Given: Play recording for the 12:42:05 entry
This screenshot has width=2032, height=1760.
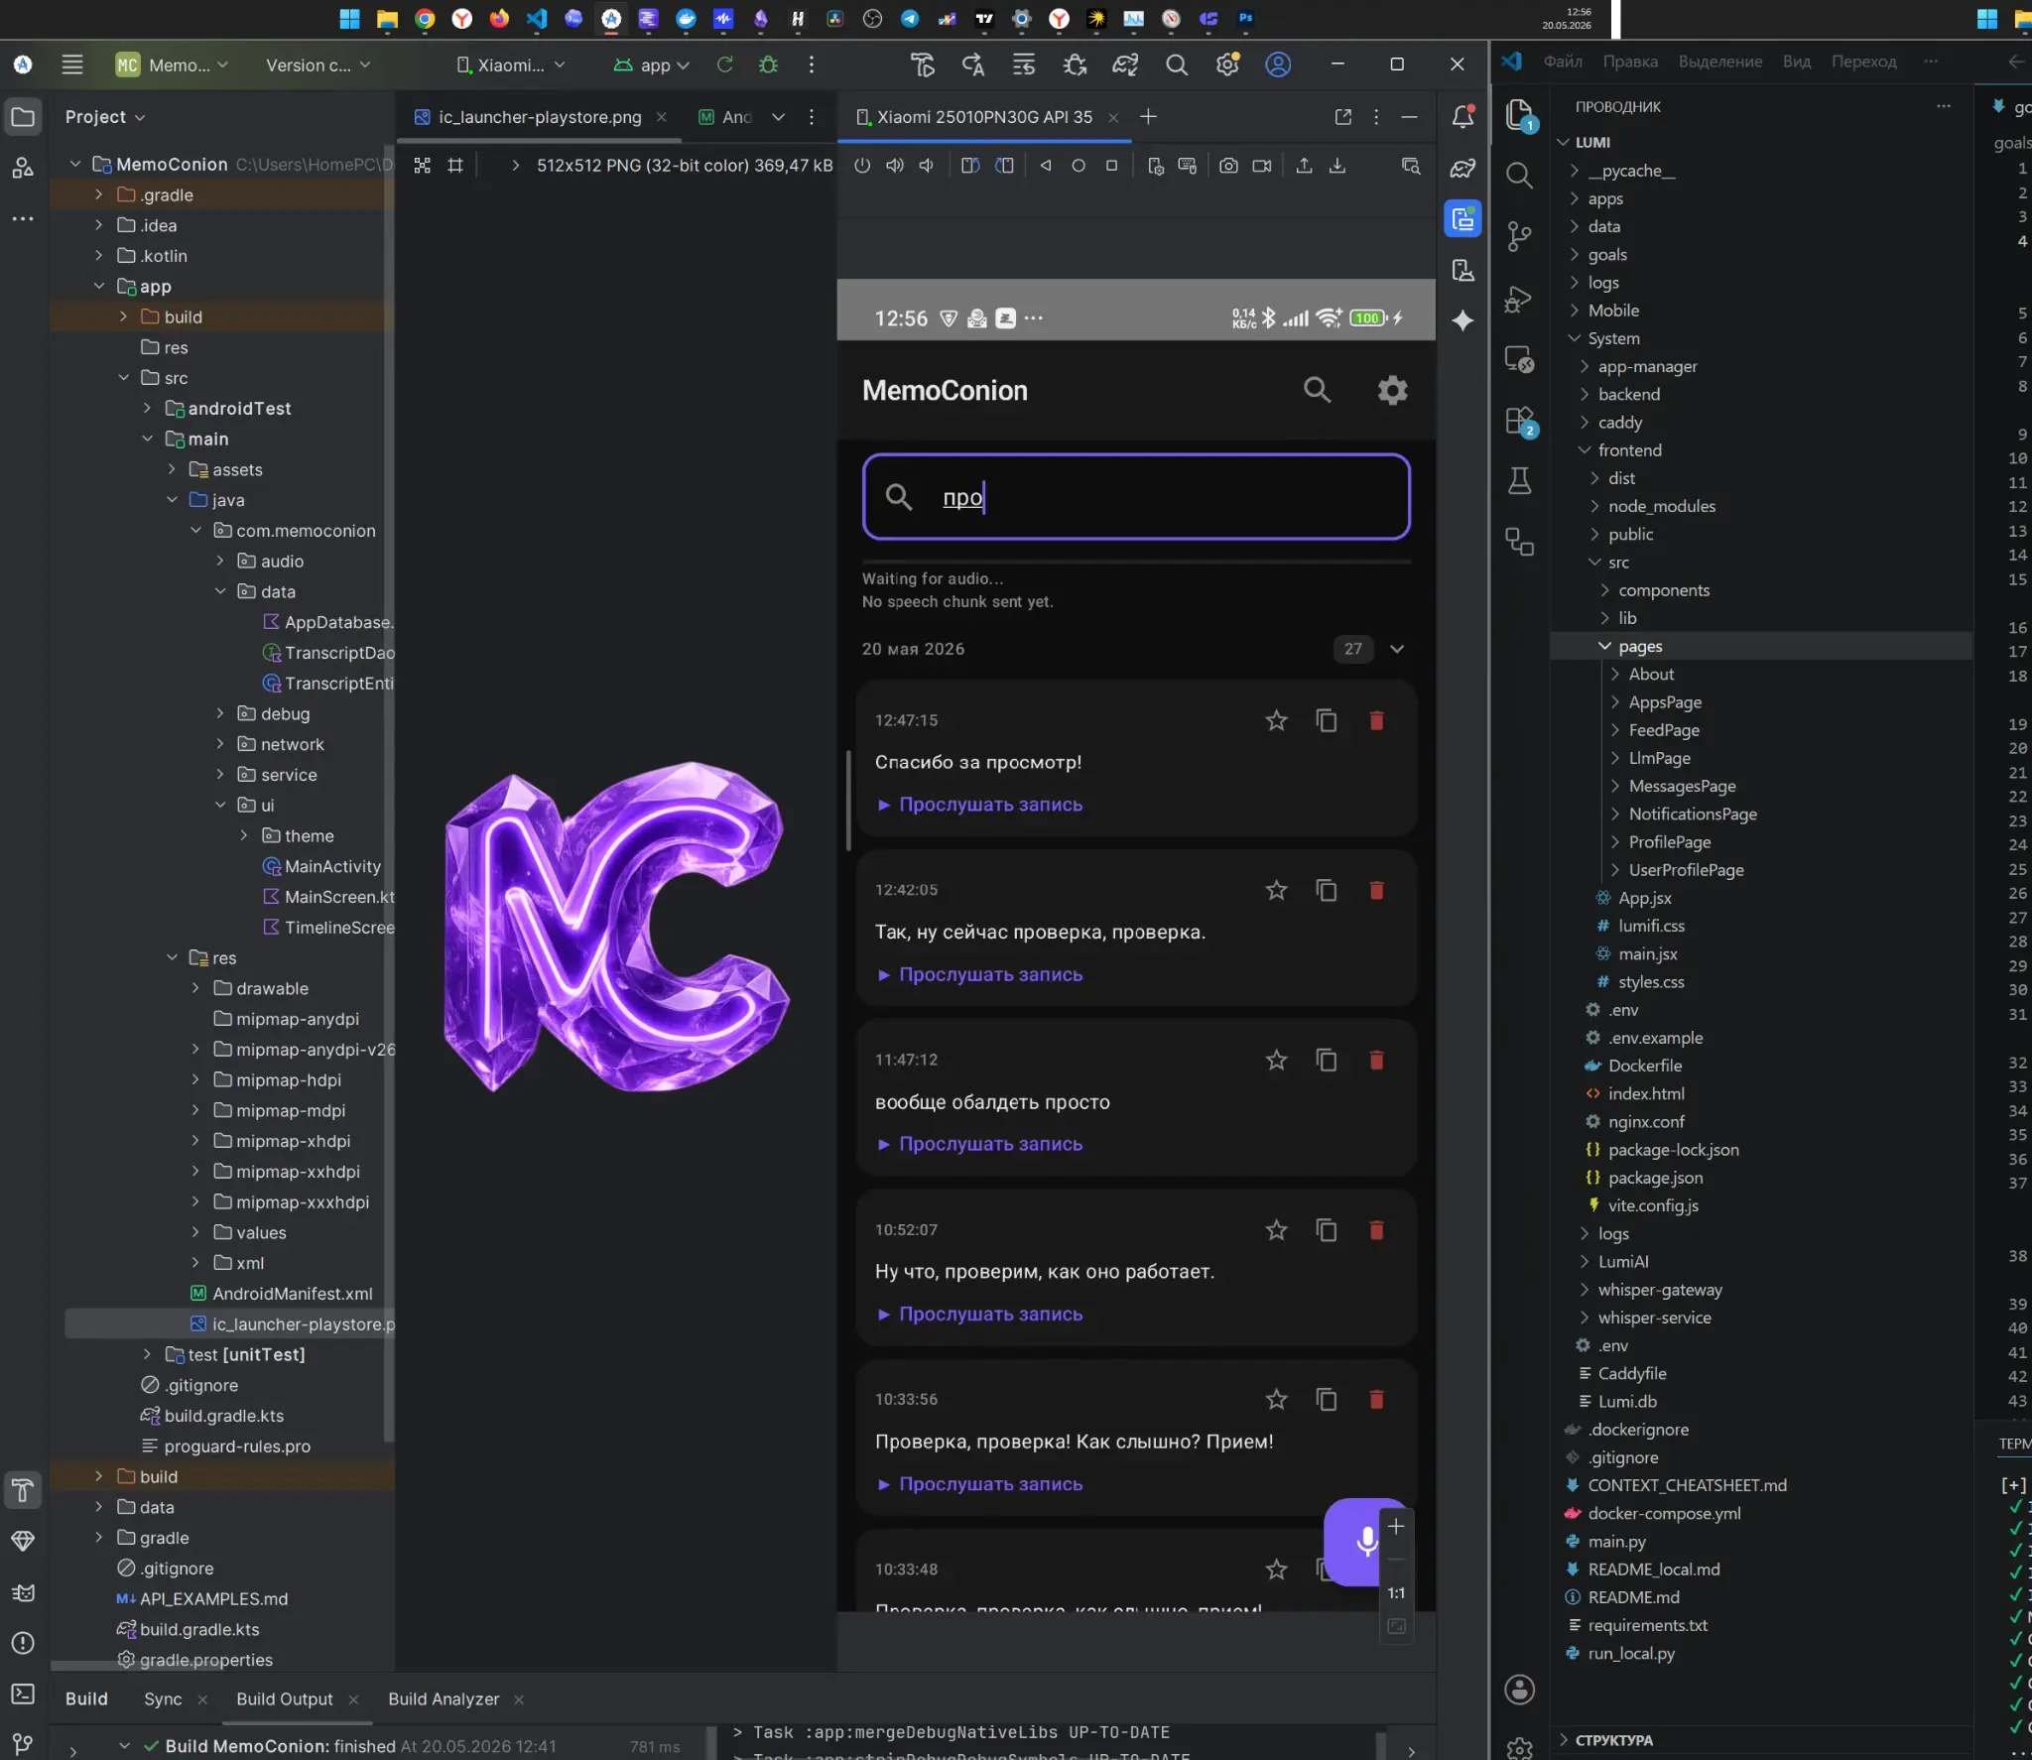Looking at the screenshot, I should [x=979, y=974].
